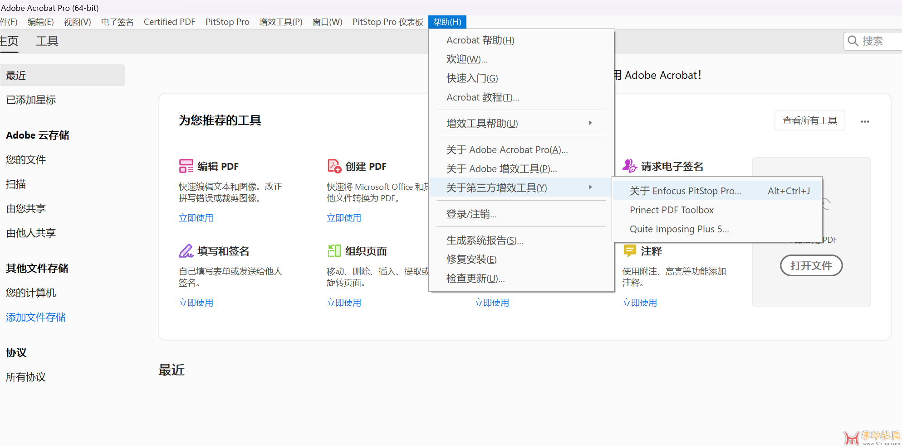Open 您的计算机 in sidebar
902x447 pixels.
pos(31,293)
